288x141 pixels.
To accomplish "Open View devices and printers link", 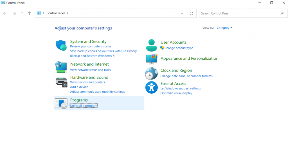I will click(x=87, y=82).
